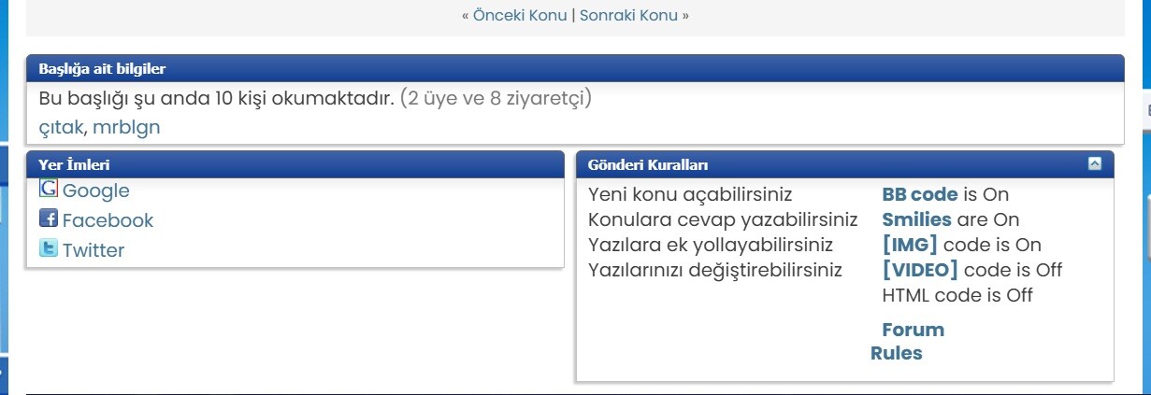Click the Google bookmark icon
This screenshot has height=395, width=1151.
click(49, 189)
